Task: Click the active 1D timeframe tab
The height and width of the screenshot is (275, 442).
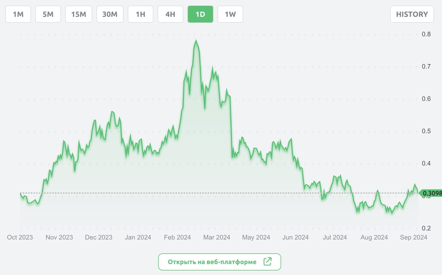Action: pyautogui.click(x=200, y=14)
